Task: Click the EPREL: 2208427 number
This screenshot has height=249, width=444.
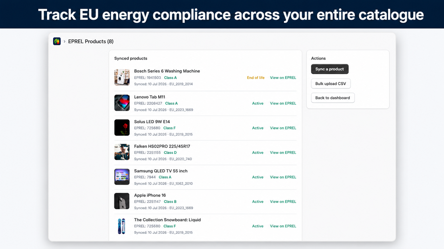Action: pyautogui.click(x=148, y=103)
